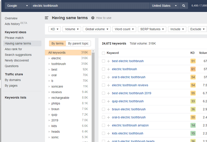Open the Google search engine dropdown
The height and width of the screenshot is (142, 207).
pyautogui.click(x=17, y=6)
